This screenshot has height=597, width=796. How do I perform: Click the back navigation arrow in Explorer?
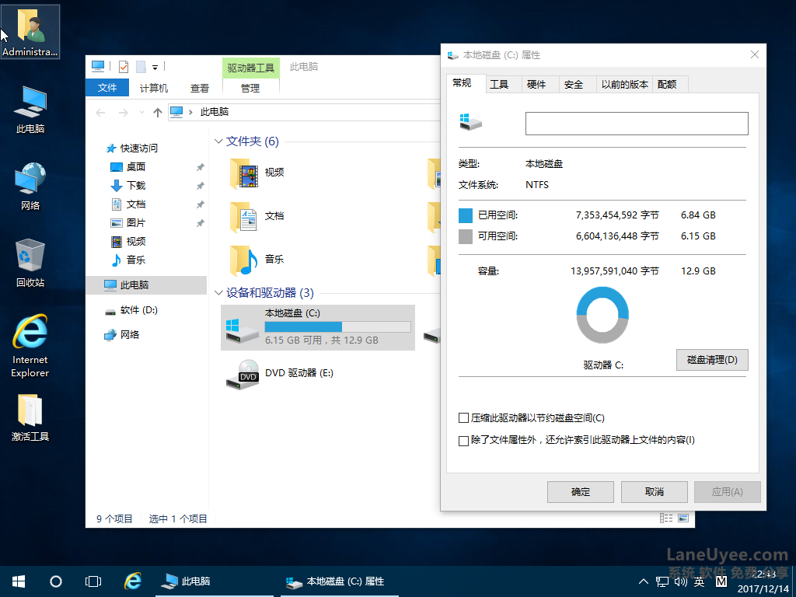100,112
